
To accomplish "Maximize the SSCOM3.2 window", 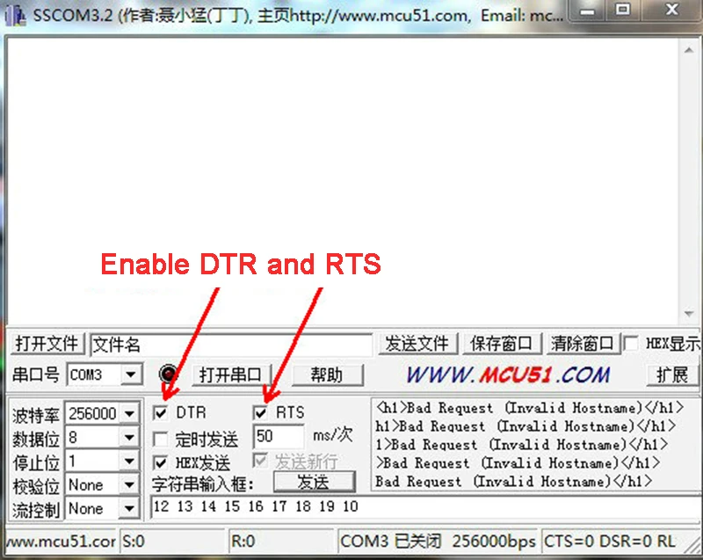I will [x=623, y=11].
